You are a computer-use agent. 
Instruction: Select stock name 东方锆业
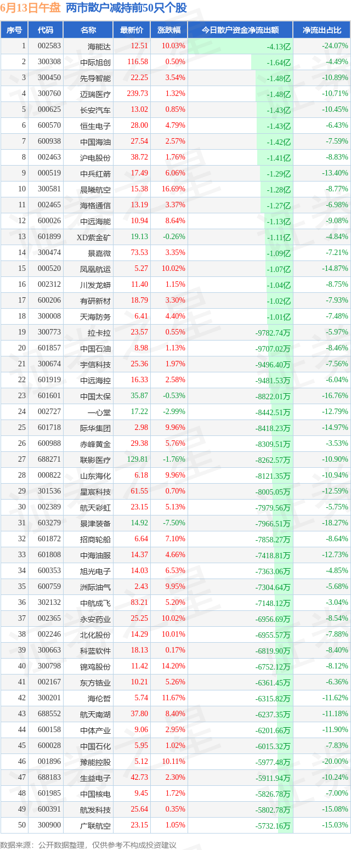click(95, 682)
